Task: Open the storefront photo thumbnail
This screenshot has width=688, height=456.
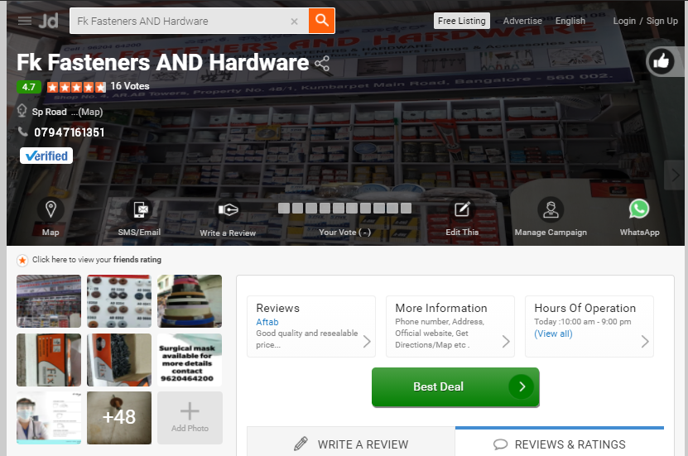Action: [x=49, y=301]
